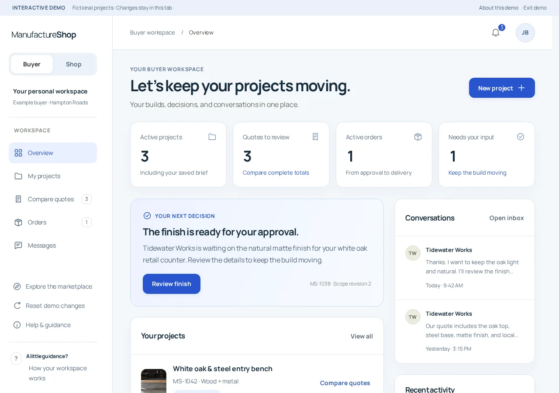Click the Compare quotes count badge 3
The width and height of the screenshot is (559, 393).
(x=86, y=199)
